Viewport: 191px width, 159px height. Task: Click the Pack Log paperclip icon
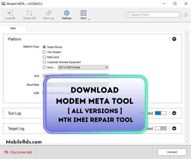pyautogui.click(x=49, y=13)
